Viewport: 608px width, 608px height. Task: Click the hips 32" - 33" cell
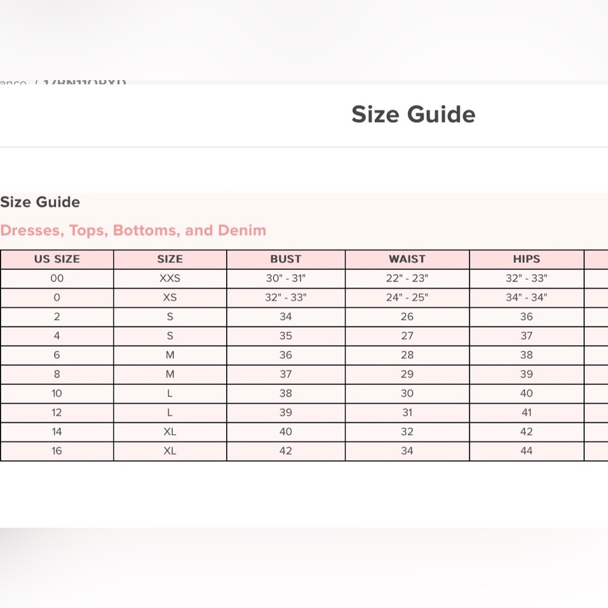point(526,278)
